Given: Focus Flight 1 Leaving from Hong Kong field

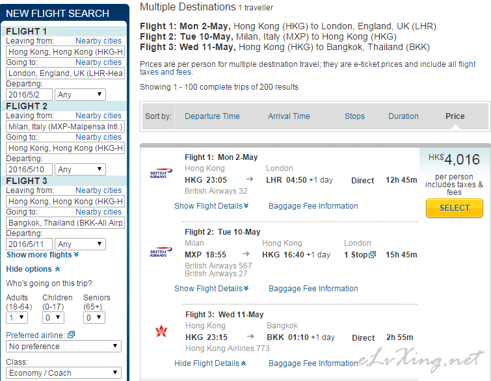Looking at the screenshot, I should [x=65, y=51].
